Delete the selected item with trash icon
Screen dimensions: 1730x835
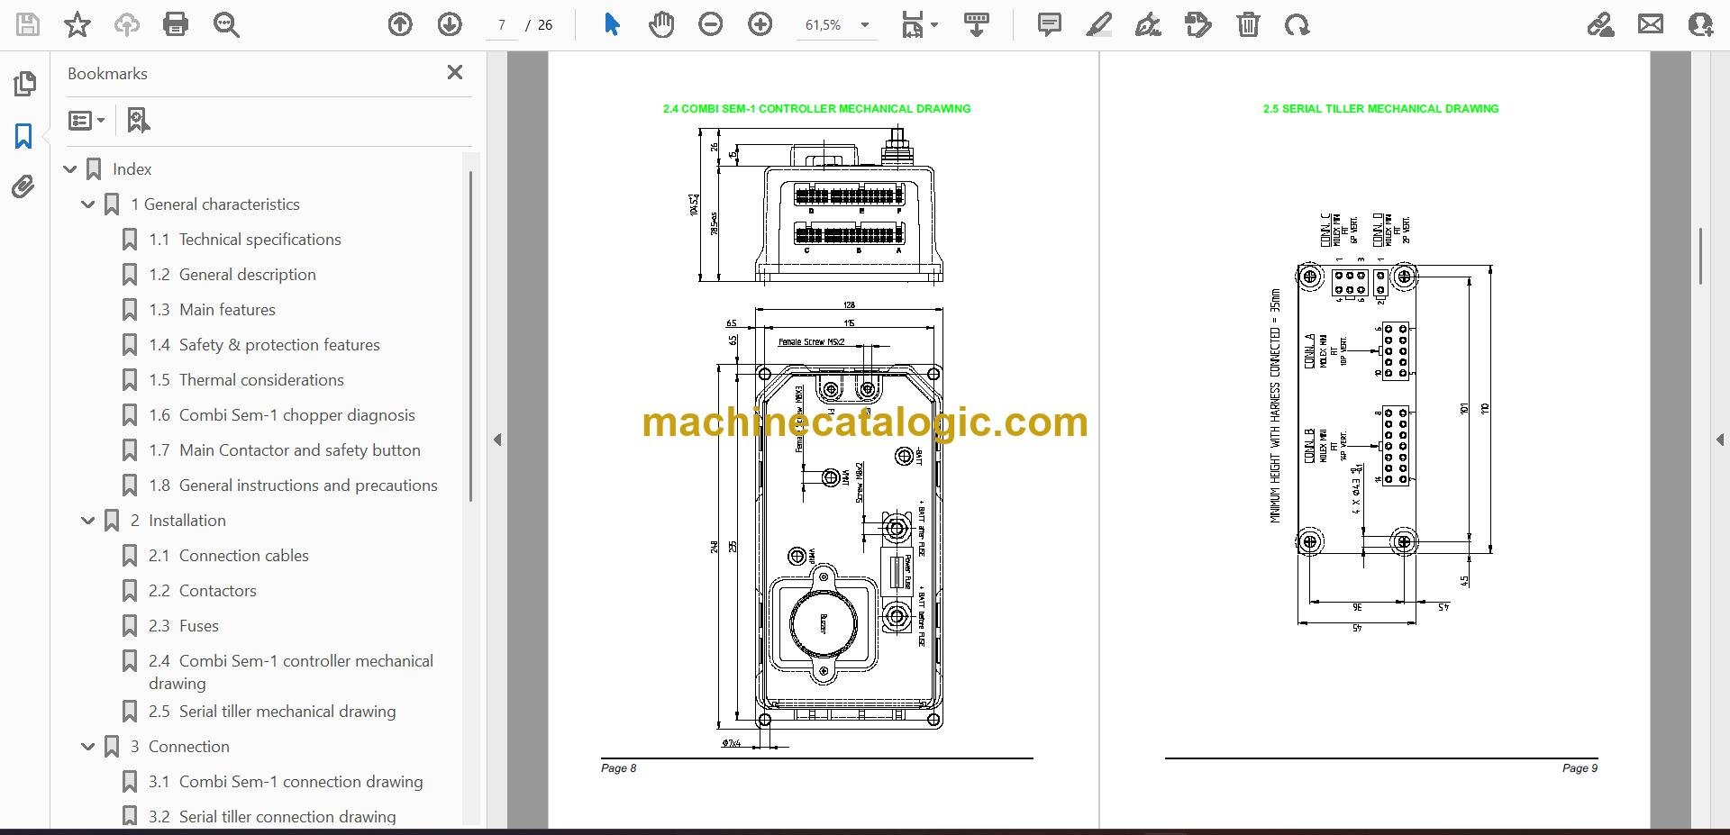point(1248,24)
